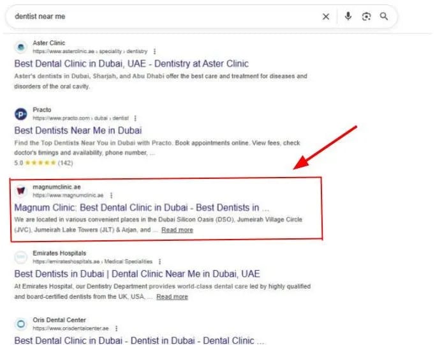The image size is (435, 345).
Task: Click the Emirates Hospitals favicon
Action: point(21,257)
